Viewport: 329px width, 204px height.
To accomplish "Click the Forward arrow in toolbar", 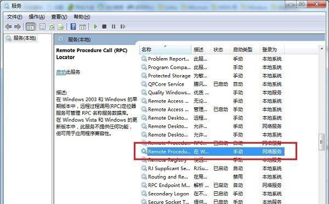I will [18, 27].
